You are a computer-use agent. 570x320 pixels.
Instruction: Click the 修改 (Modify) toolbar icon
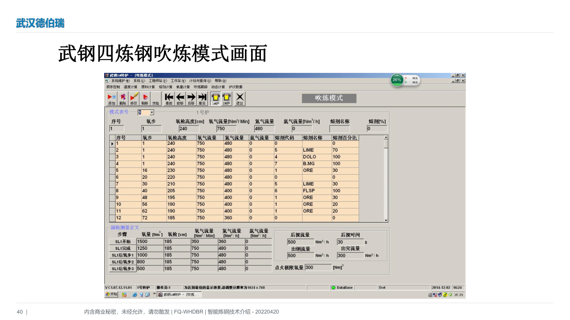pyautogui.click(x=134, y=99)
